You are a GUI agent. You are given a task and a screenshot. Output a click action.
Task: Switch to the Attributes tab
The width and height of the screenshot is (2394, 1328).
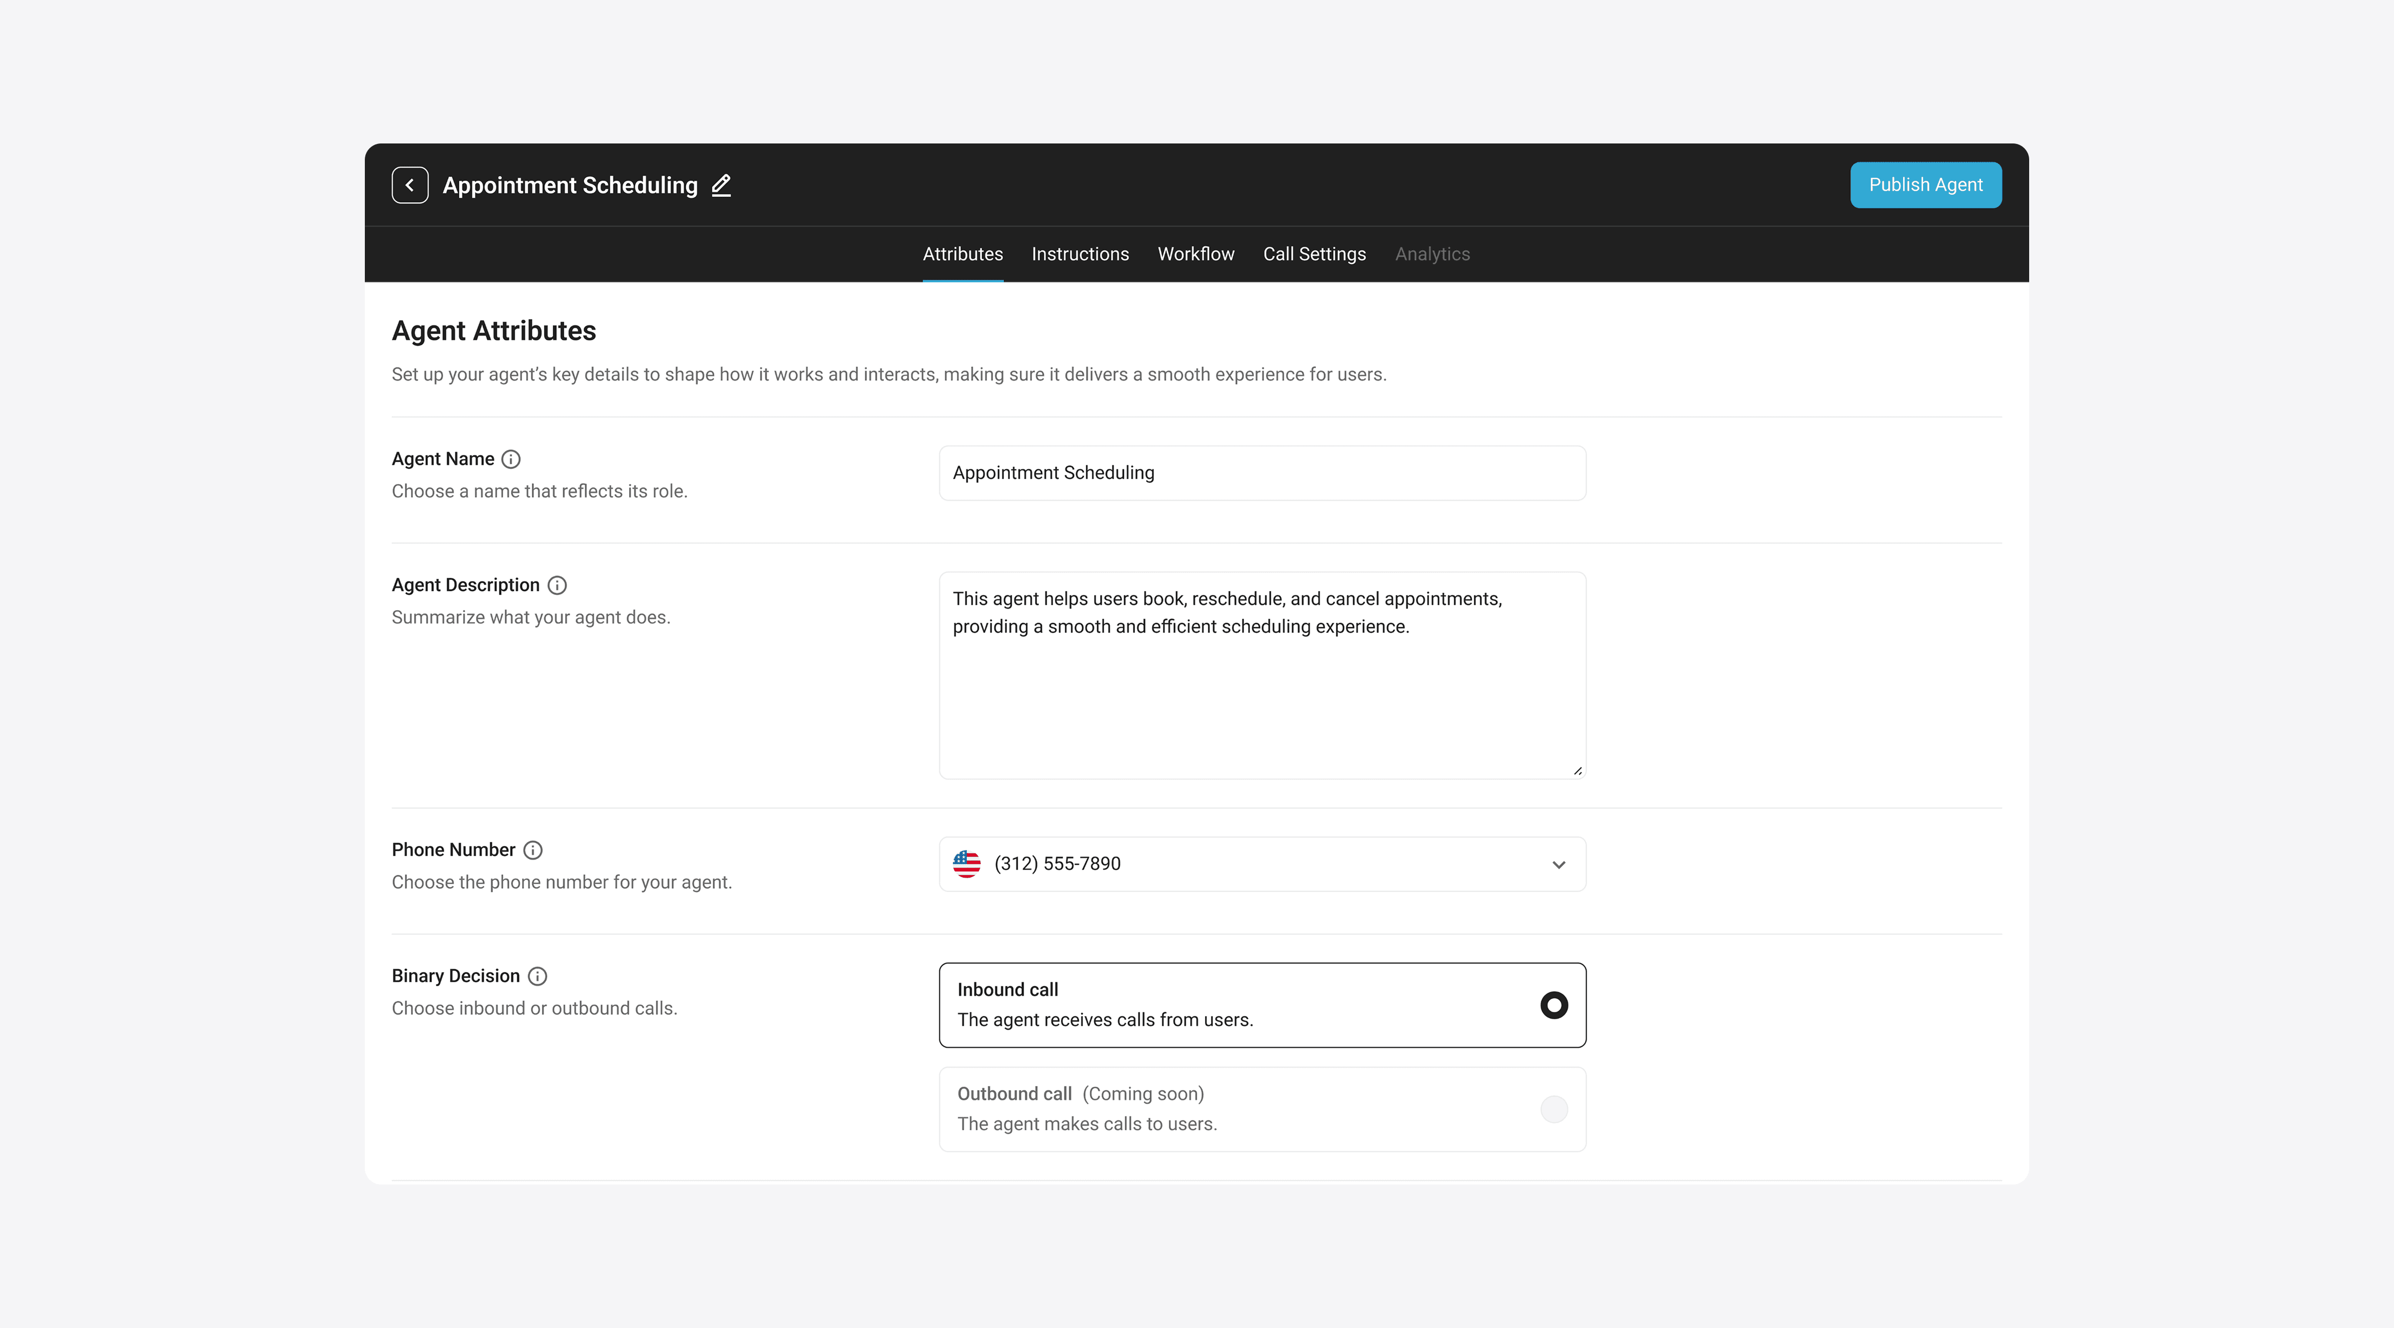pos(963,254)
